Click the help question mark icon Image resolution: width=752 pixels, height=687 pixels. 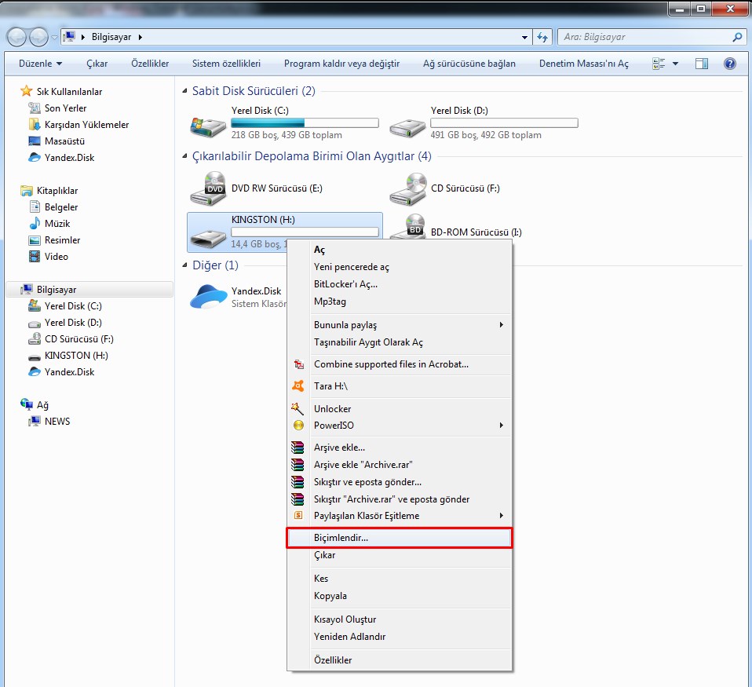click(x=729, y=64)
